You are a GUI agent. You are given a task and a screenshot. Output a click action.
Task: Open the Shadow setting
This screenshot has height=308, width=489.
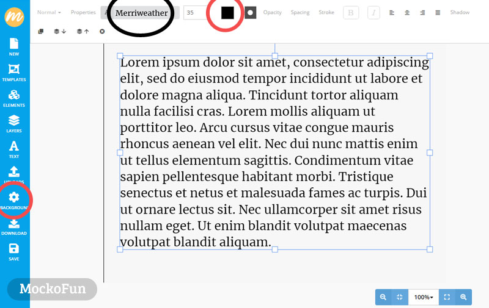[x=460, y=12]
